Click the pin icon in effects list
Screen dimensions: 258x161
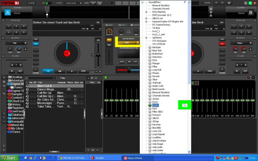(184, 3)
